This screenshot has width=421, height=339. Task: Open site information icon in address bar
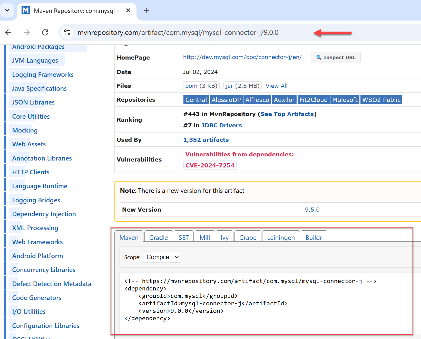pos(67,32)
